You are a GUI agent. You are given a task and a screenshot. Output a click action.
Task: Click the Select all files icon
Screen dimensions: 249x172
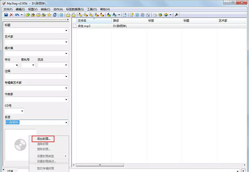[x=61, y=15]
